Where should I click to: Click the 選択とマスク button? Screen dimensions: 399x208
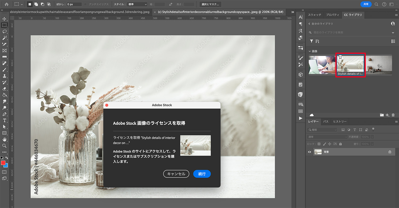tap(210, 4)
